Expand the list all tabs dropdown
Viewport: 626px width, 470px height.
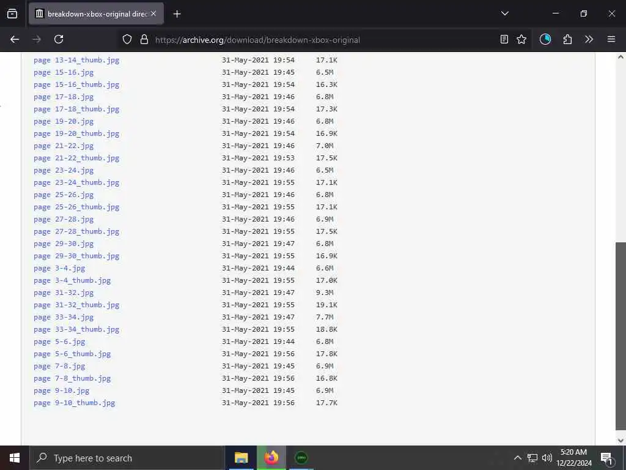click(504, 13)
